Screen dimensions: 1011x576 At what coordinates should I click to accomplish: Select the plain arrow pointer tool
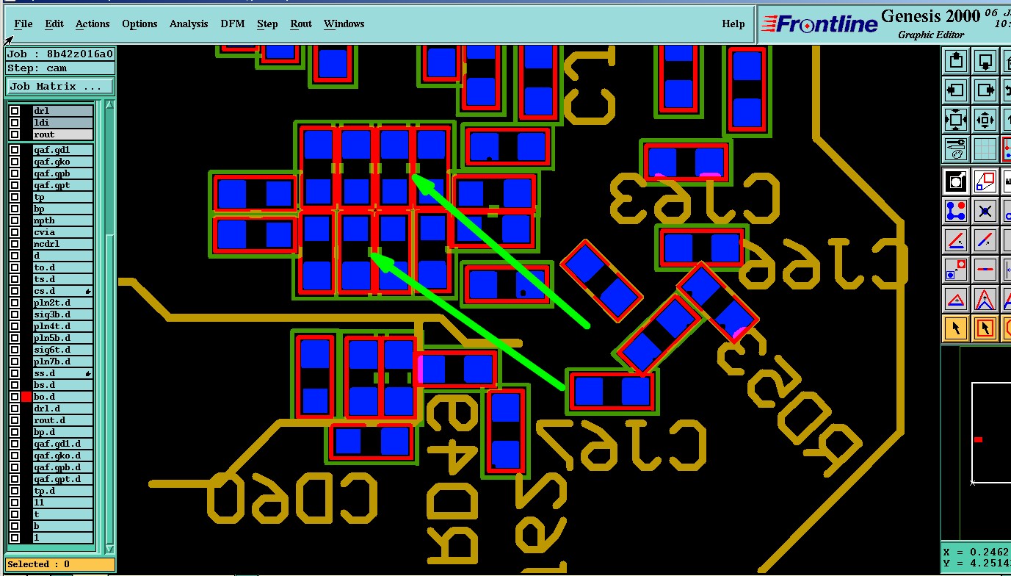956,328
